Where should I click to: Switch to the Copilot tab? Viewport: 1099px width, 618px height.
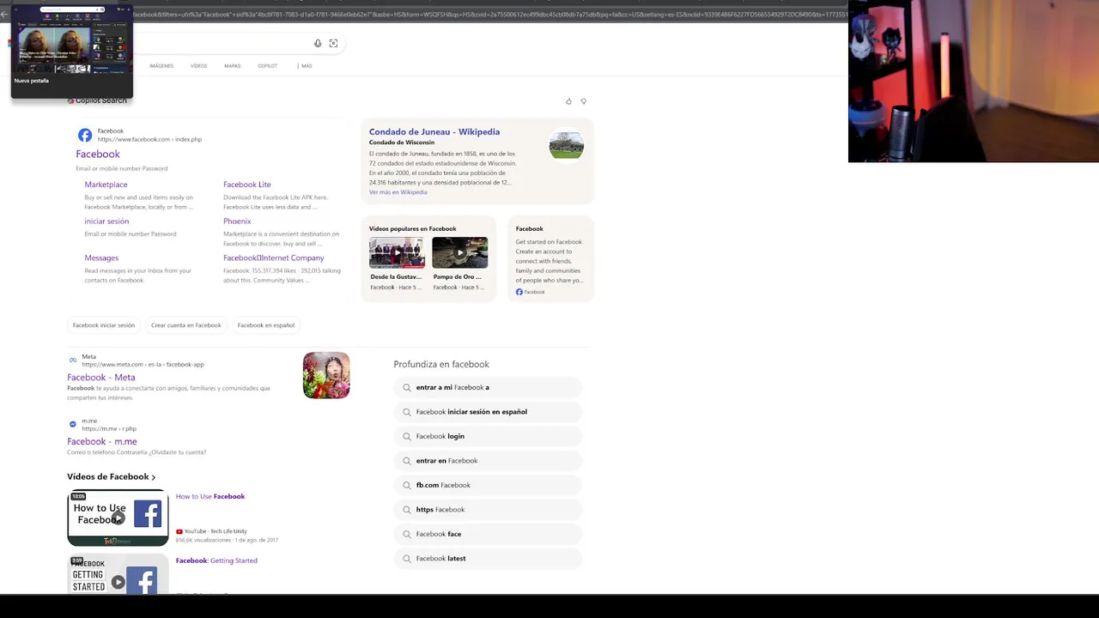pos(268,66)
